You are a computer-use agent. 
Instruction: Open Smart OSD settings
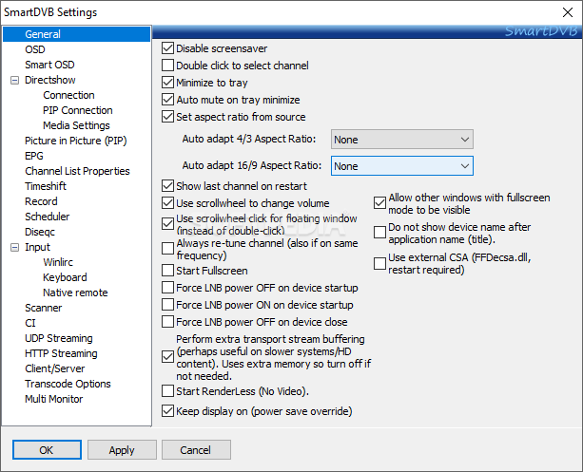click(49, 65)
